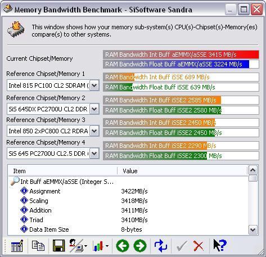Open What's This help pointer icon
This screenshot has width=266, height=257.
click(x=220, y=245)
